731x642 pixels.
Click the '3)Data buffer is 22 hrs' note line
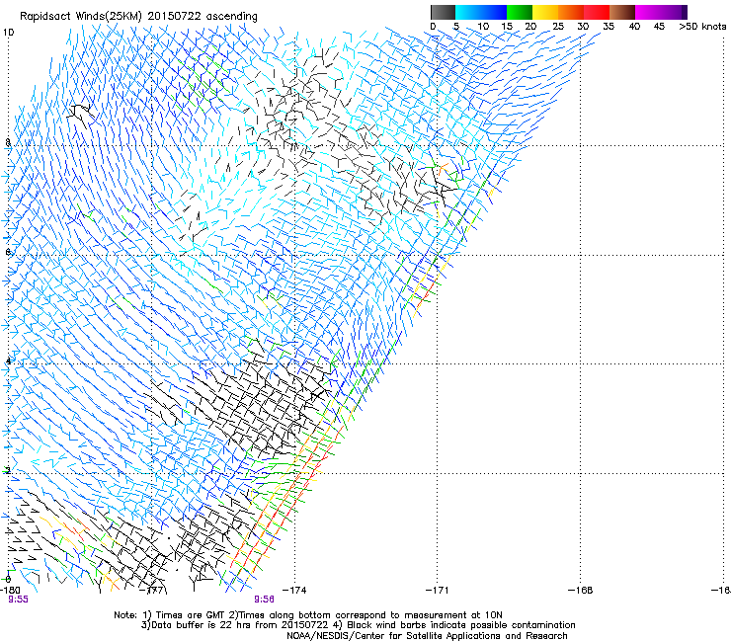click(x=358, y=625)
